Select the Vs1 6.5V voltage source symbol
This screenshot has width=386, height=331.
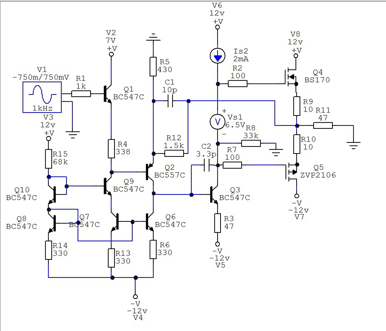click(x=217, y=122)
